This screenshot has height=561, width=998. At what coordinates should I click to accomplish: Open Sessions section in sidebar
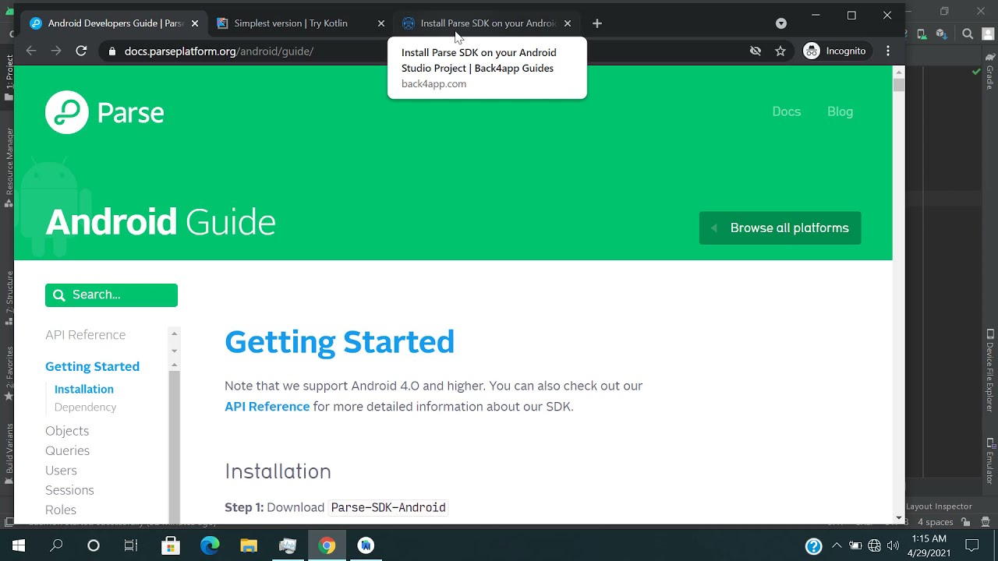pos(69,489)
